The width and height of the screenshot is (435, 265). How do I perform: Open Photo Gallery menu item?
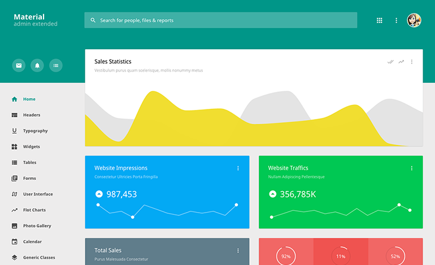(37, 226)
